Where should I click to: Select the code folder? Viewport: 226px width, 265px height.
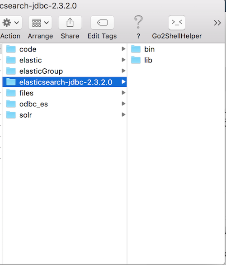coord(65,49)
